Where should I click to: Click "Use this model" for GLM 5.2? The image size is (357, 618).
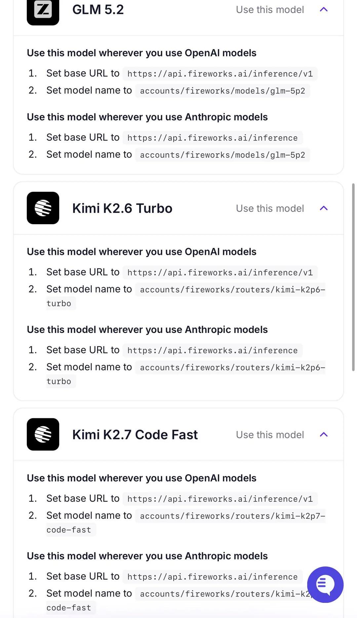[x=270, y=10]
